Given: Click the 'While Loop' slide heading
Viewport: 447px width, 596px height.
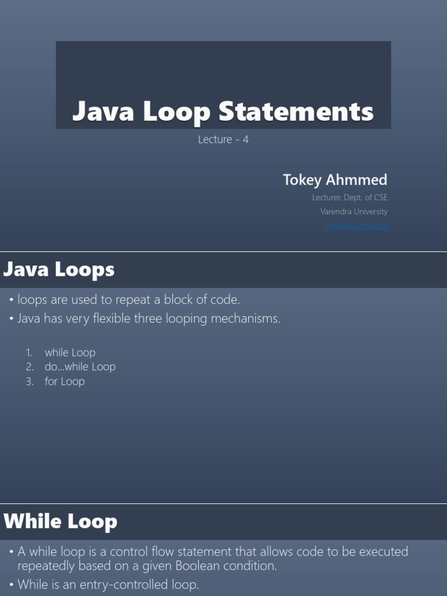Looking at the screenshot, I should click(61, 521).
